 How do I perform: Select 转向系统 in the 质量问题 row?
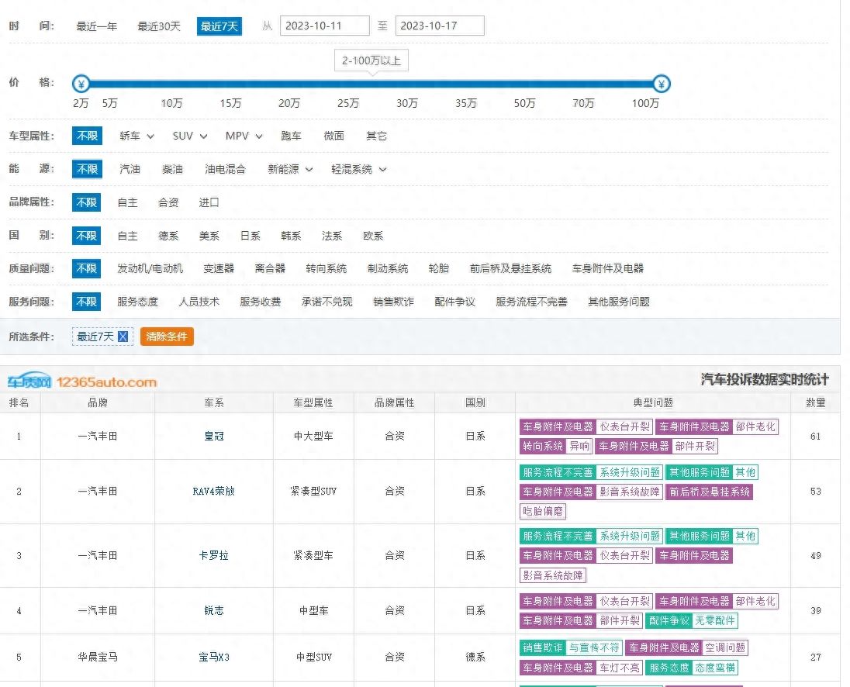pos(326,268)
